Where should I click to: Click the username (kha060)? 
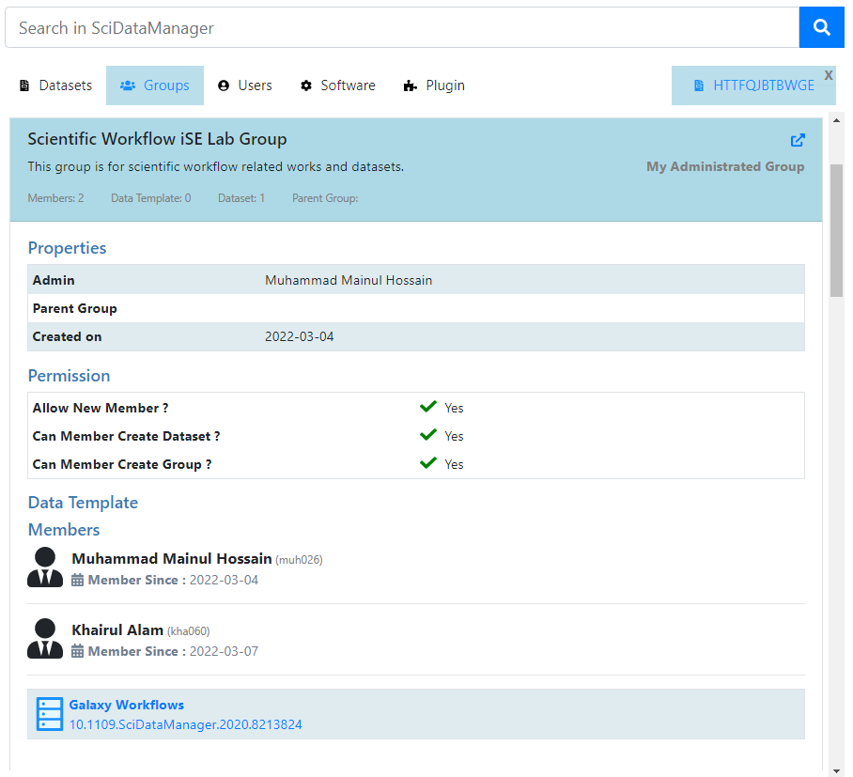(188, 631)
